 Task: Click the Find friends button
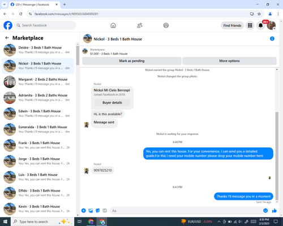tap(232, 25)
